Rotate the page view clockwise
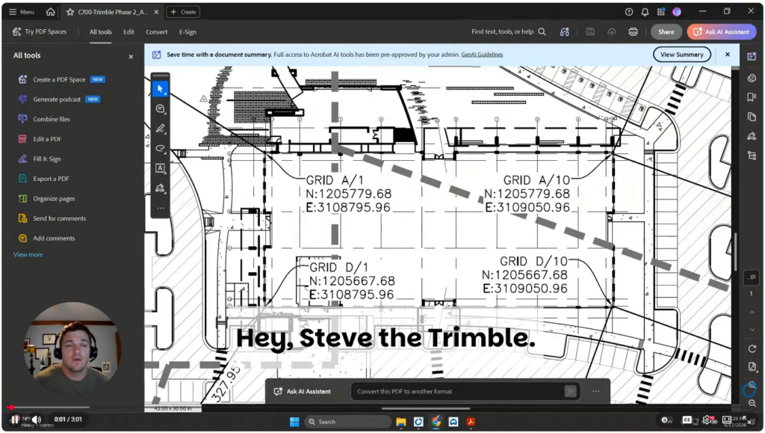Screen dimensions: 765x433 click(752, 348)
